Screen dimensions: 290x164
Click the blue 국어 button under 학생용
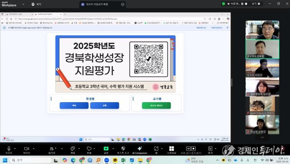74,105
